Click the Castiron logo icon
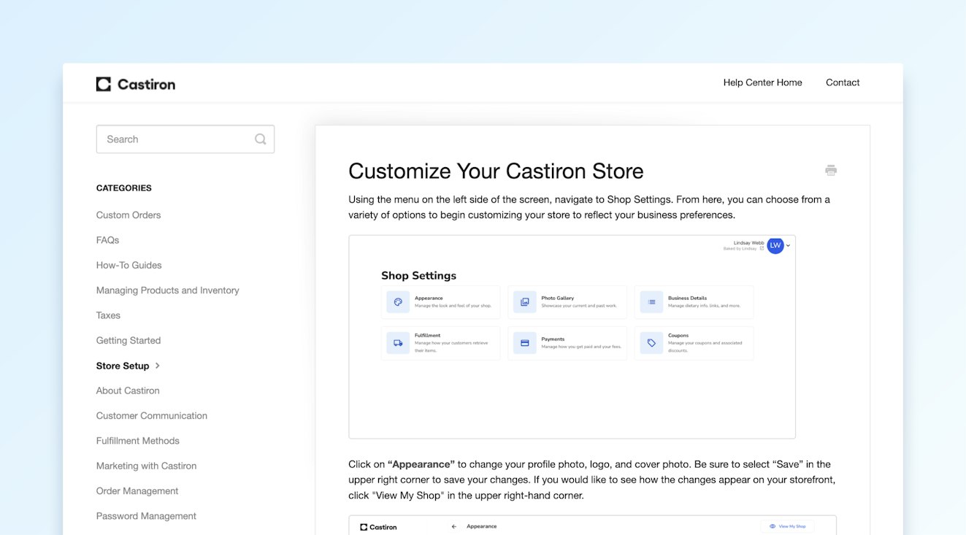 pos(104,84)
